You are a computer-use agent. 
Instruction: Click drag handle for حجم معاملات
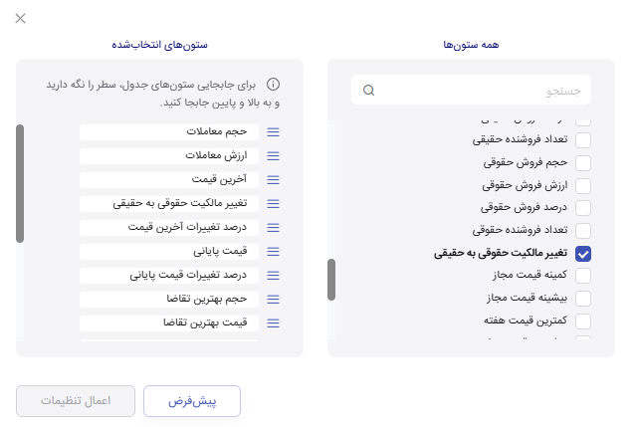coord(274,132)
